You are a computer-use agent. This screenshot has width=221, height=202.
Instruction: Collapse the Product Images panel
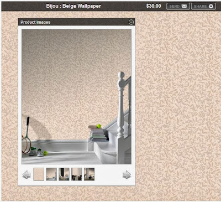[131, 22]
